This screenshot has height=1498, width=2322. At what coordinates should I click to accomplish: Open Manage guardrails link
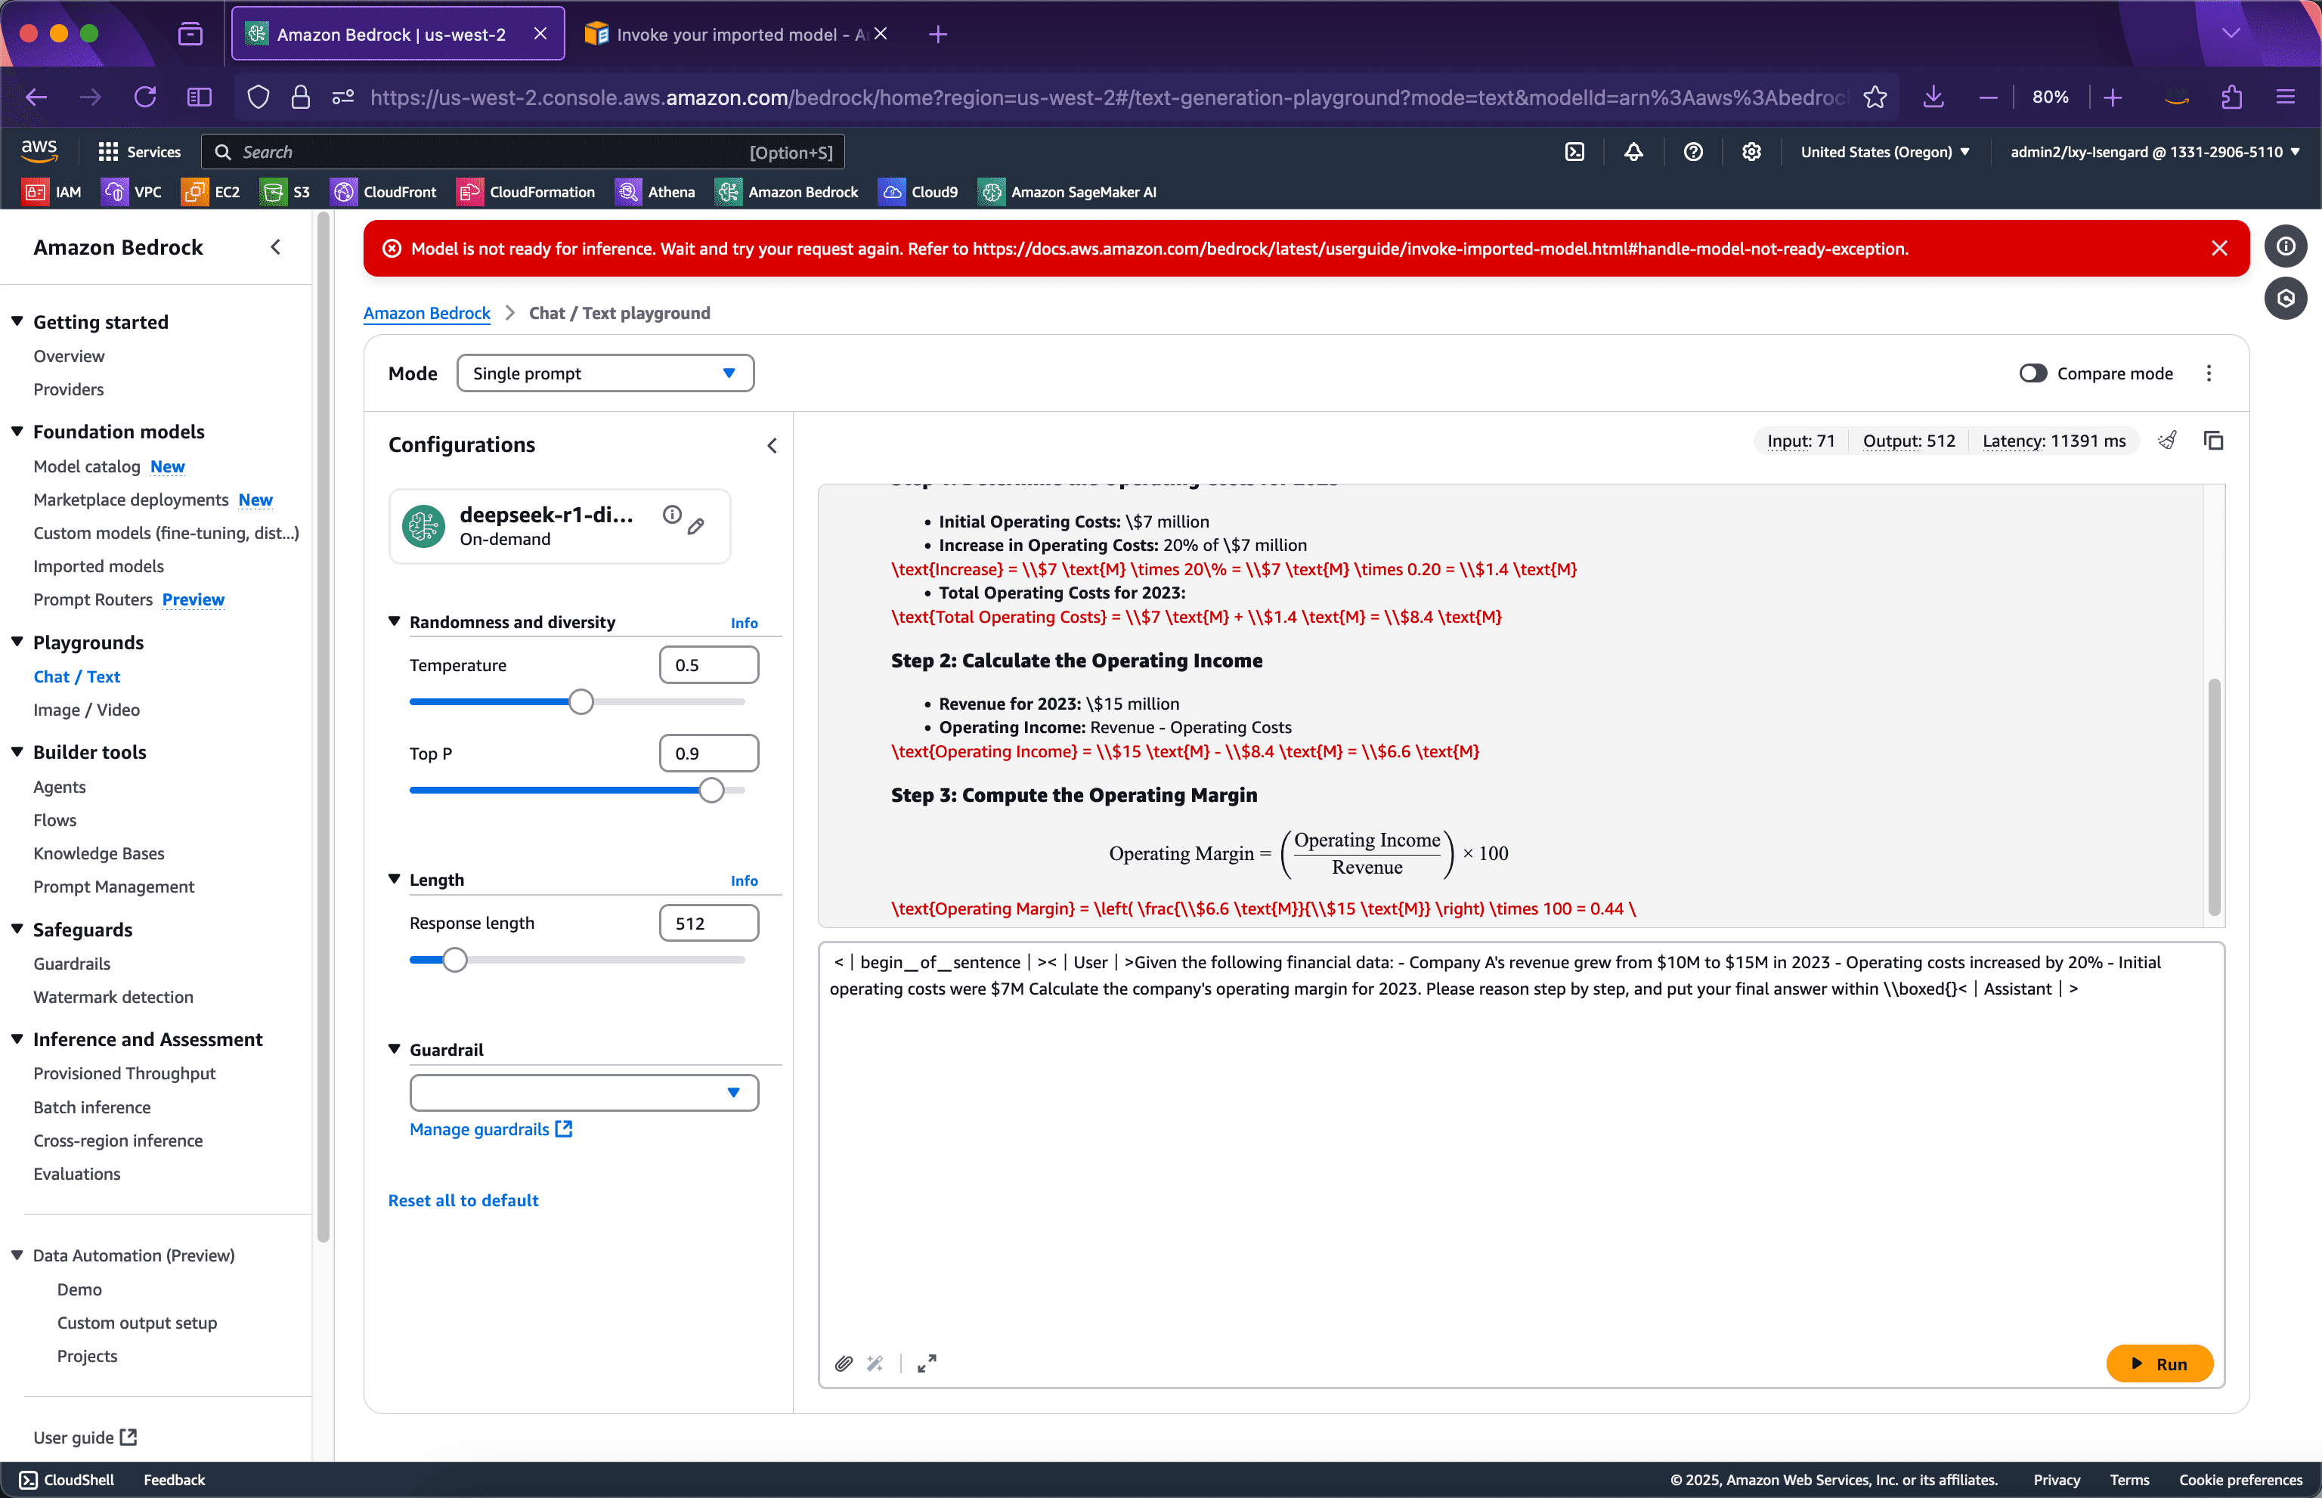coord(491,1129)
